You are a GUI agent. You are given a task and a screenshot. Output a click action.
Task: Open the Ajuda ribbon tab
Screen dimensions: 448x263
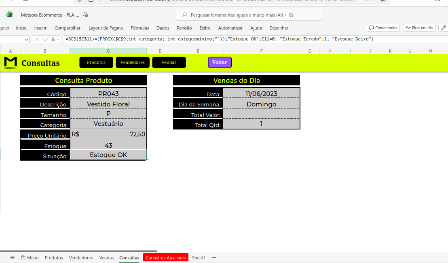pyautogui.click(x=256, y=28)
